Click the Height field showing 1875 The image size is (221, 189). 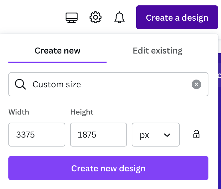point(99,135)
